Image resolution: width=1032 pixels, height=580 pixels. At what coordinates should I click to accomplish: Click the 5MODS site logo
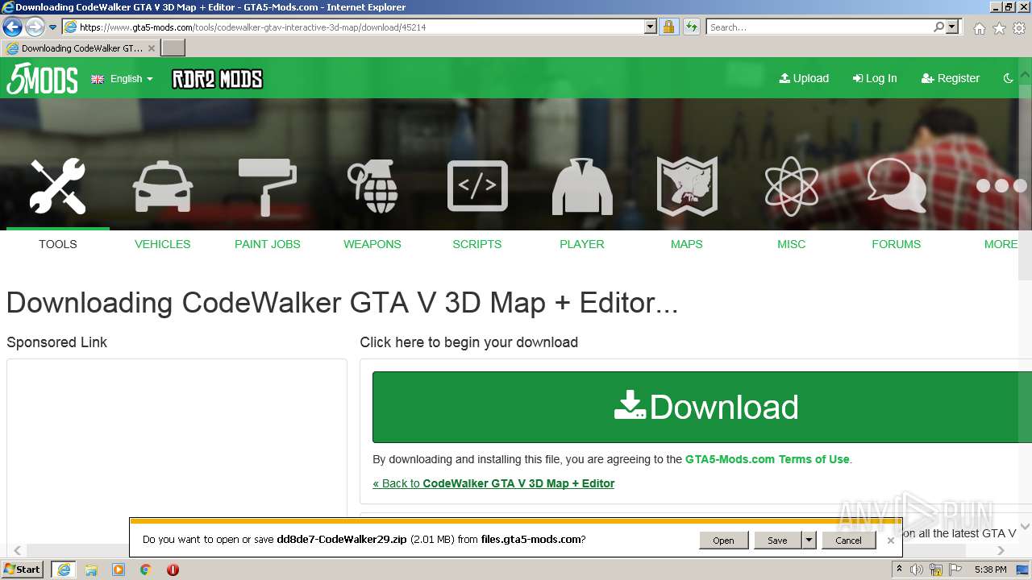tap(42, 79)
